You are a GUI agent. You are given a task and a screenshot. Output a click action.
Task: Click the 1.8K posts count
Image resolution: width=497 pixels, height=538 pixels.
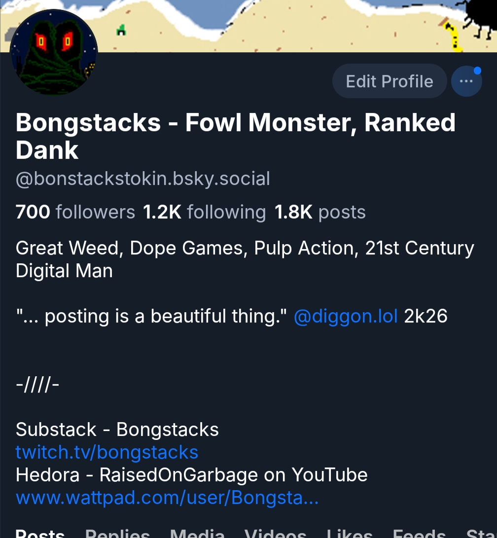[320, 212]
